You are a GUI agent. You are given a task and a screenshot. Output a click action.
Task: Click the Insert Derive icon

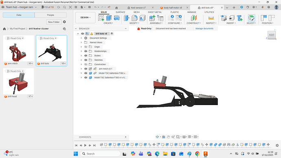(x=224, y=18)
